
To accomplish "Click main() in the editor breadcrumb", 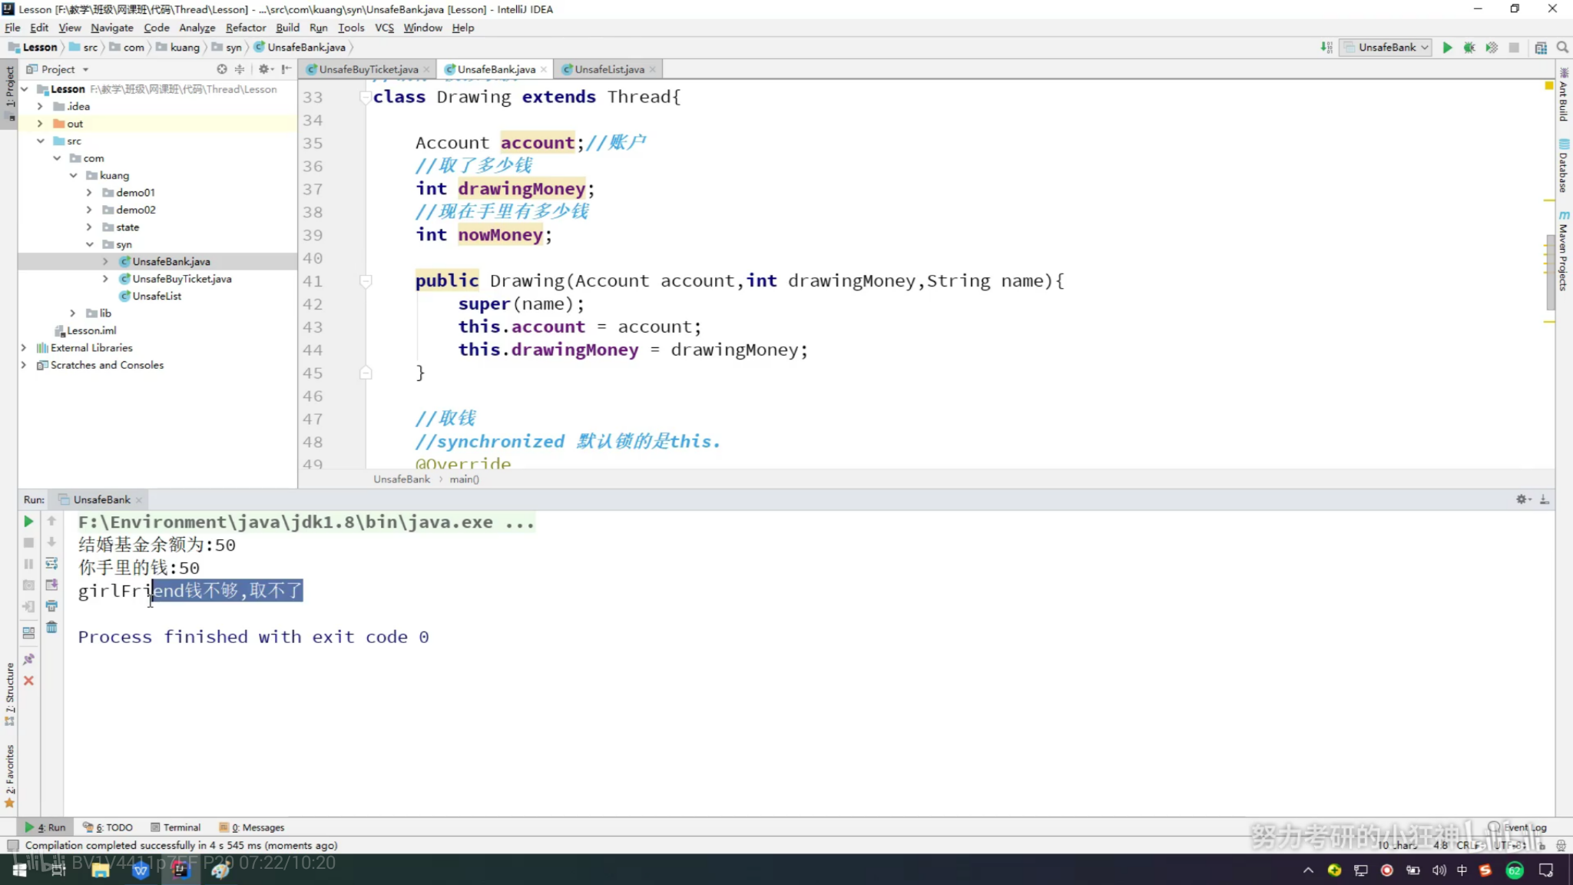I will (465, 479).
